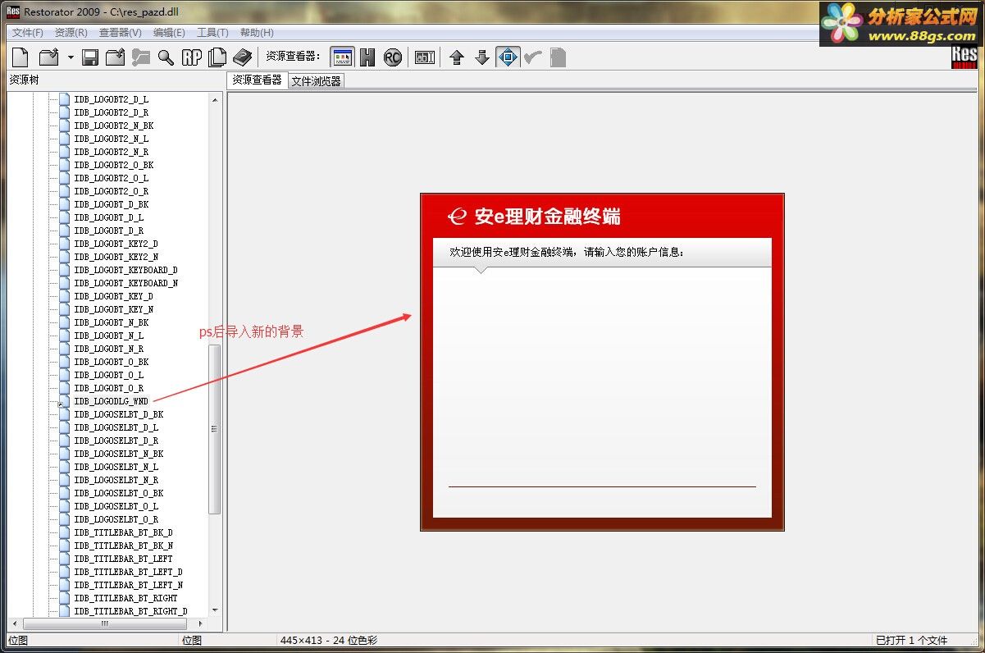Image resolution: width=985 pixels, height=653 pixels.
Task: Select IDB_LOGOBT_KEY2_D tree item
Action: (x=116, y=244)
